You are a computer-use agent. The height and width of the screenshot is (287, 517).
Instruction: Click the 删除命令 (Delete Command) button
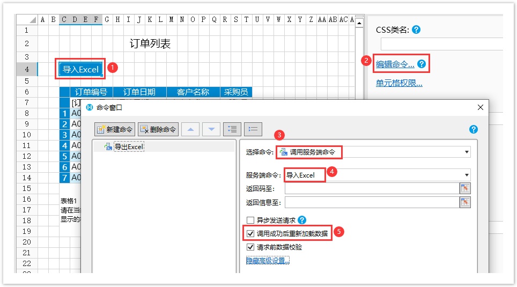pyautogui.click(x=158, y=129)
